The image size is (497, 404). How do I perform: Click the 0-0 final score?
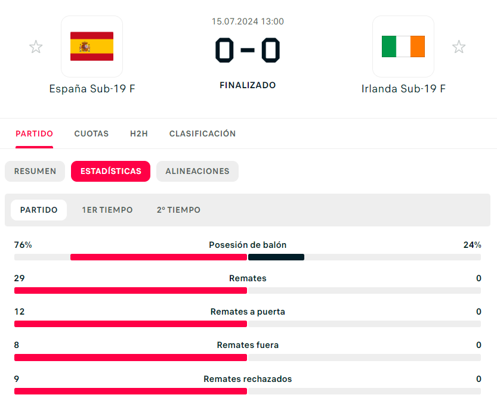[248, 50]
